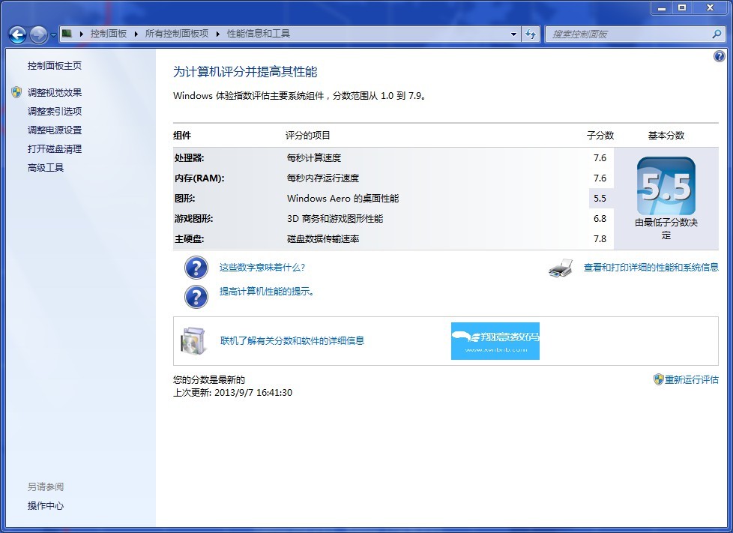Select the 性能信息和工具 breadcrumb item
The image size is (733, 533).
click(259, 34)
